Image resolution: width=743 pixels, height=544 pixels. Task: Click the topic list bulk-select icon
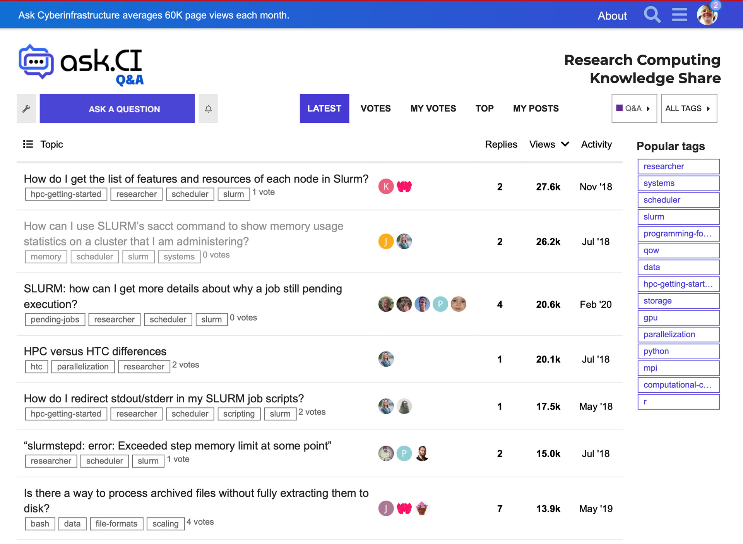(28, 144)
